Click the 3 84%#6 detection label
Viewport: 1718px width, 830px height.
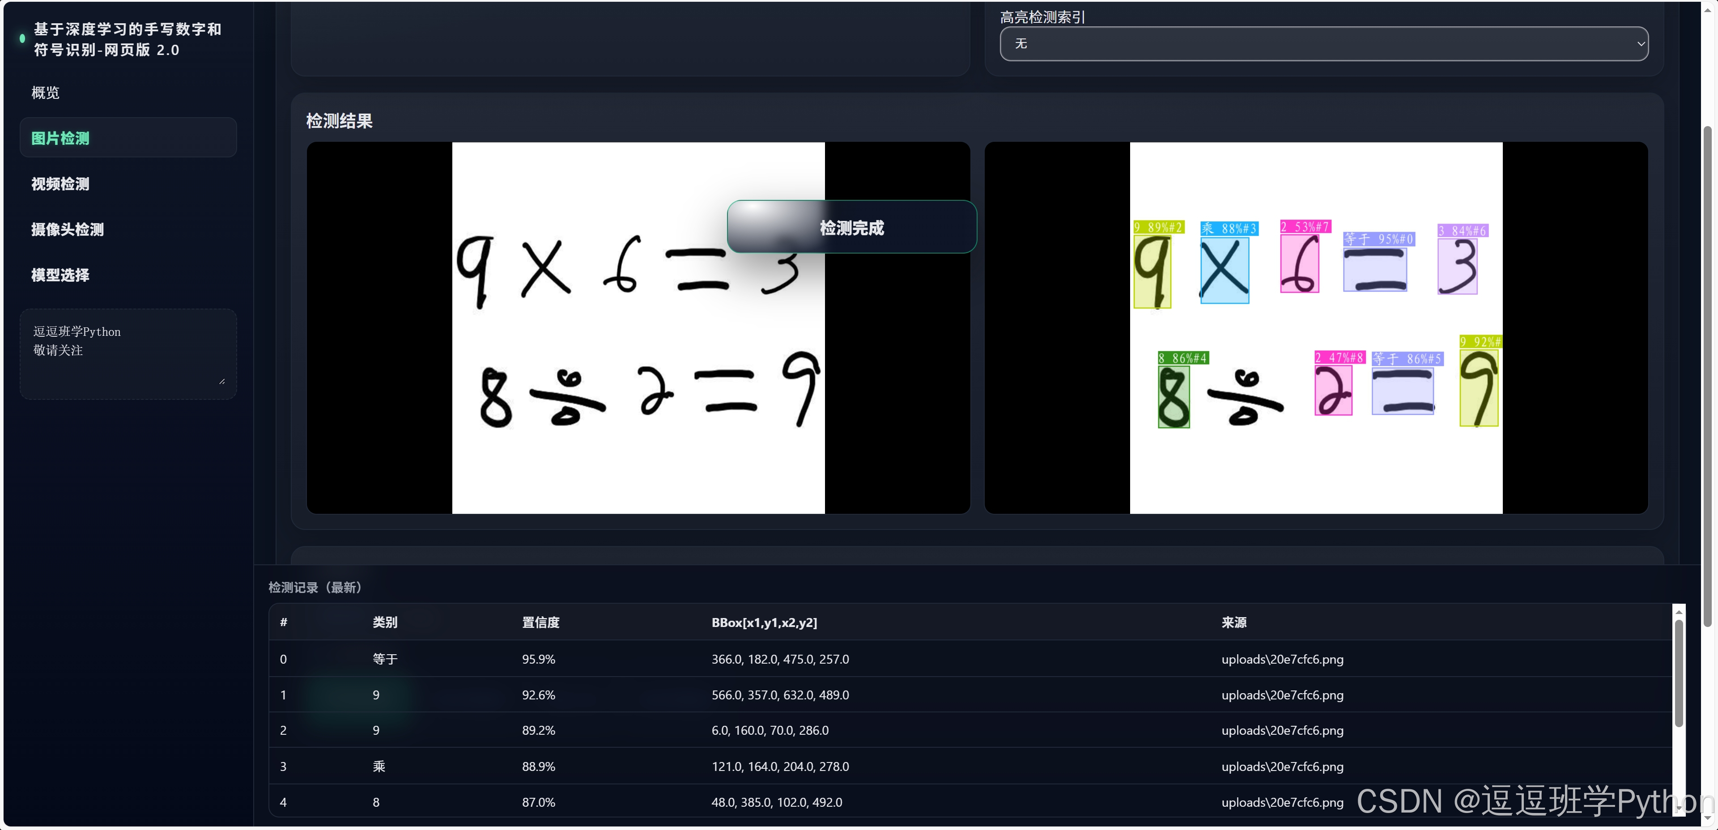pyautogui.click(x=1463, y=231)
